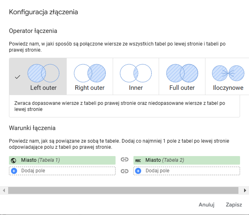Select the Iloczynowe cross join icon

[x=227, y=73]
